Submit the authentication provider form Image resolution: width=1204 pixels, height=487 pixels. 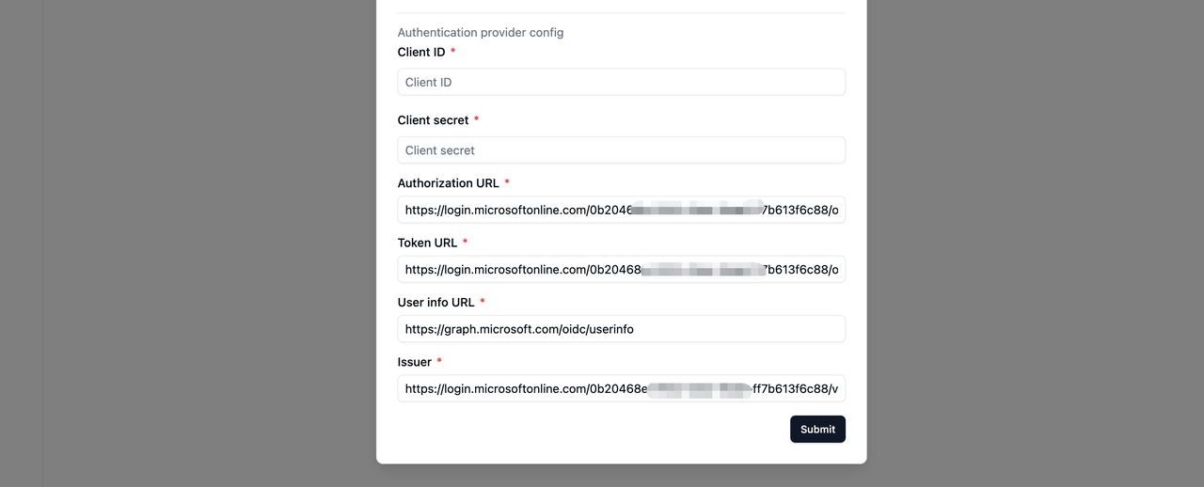[x=817, y=429]
